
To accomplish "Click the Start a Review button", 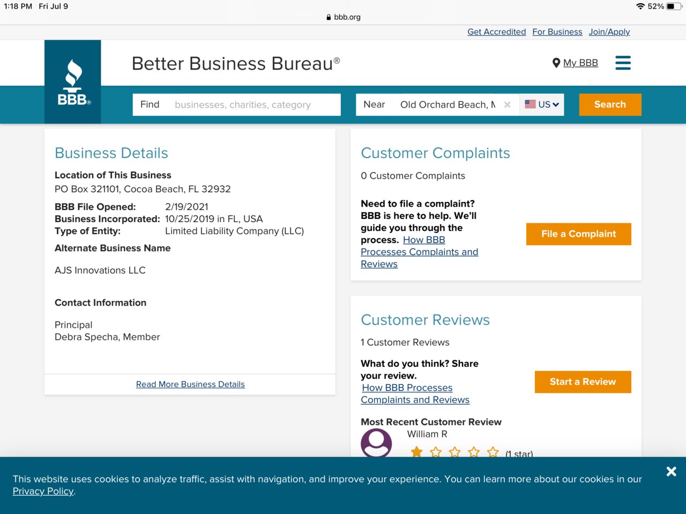I will pos(583,382).
